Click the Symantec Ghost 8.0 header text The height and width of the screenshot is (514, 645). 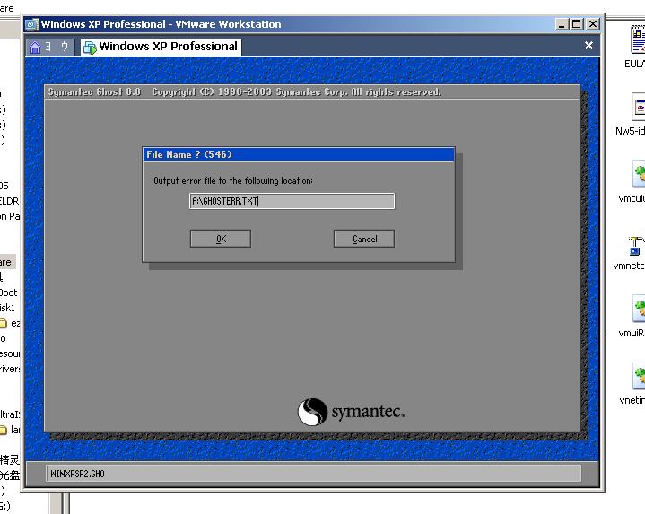[x=94, y=91]
